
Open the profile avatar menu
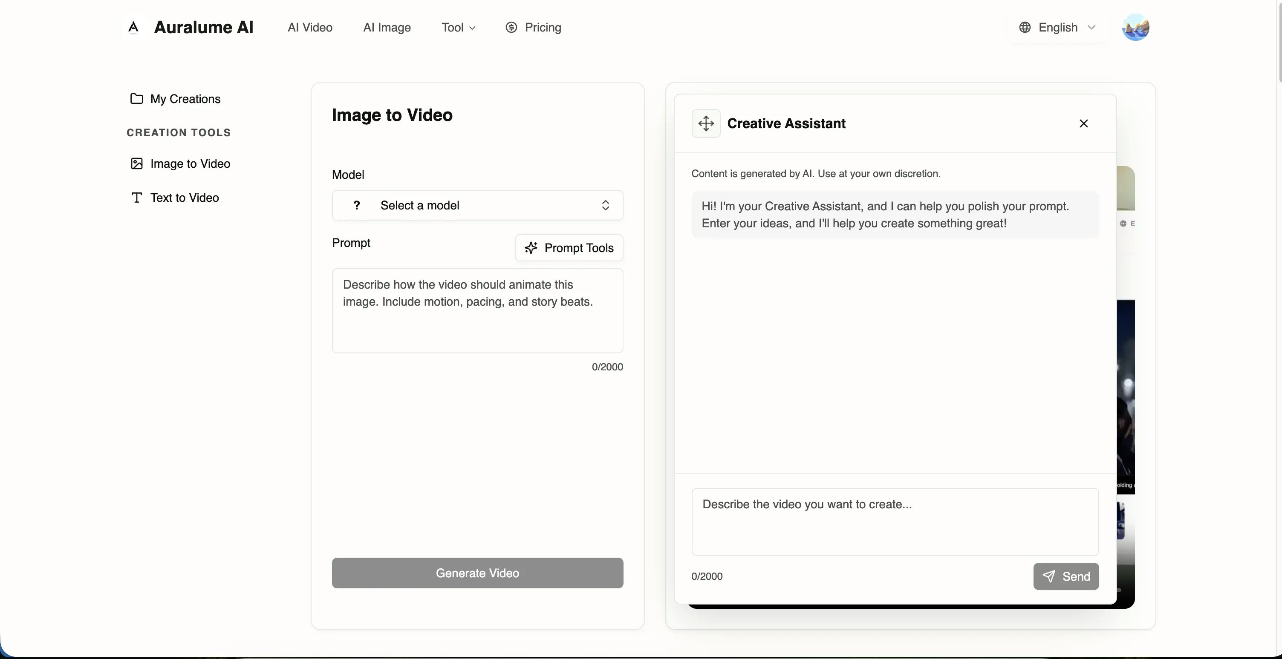1136,27
